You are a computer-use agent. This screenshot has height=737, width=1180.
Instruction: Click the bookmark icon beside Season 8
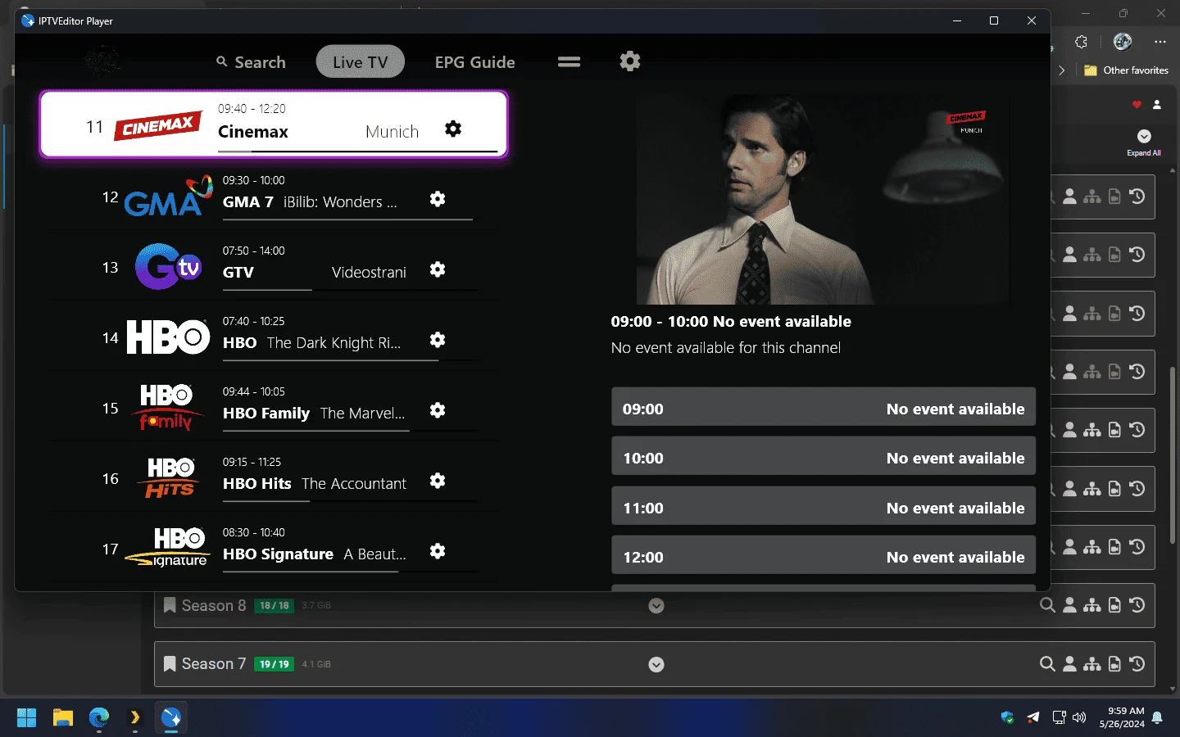click(170, 605)
